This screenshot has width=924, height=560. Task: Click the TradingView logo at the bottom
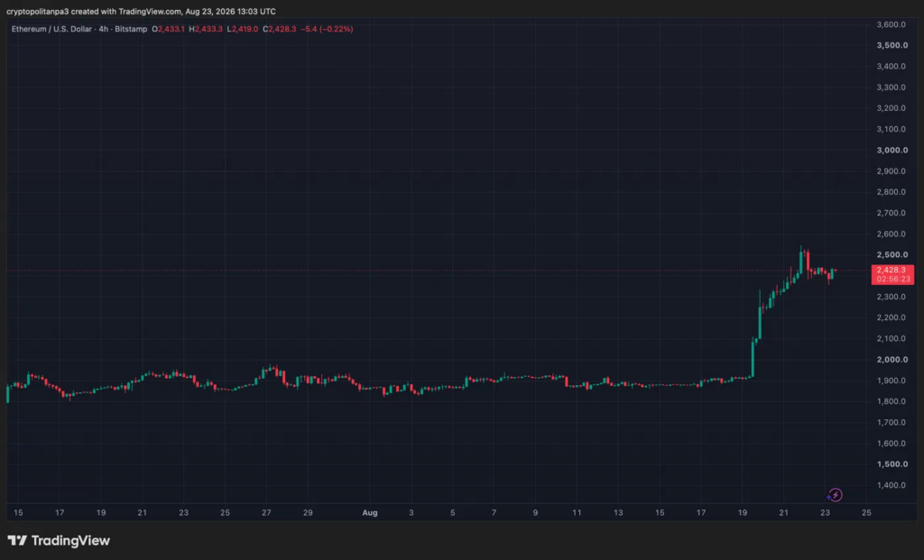click(59, 540)
